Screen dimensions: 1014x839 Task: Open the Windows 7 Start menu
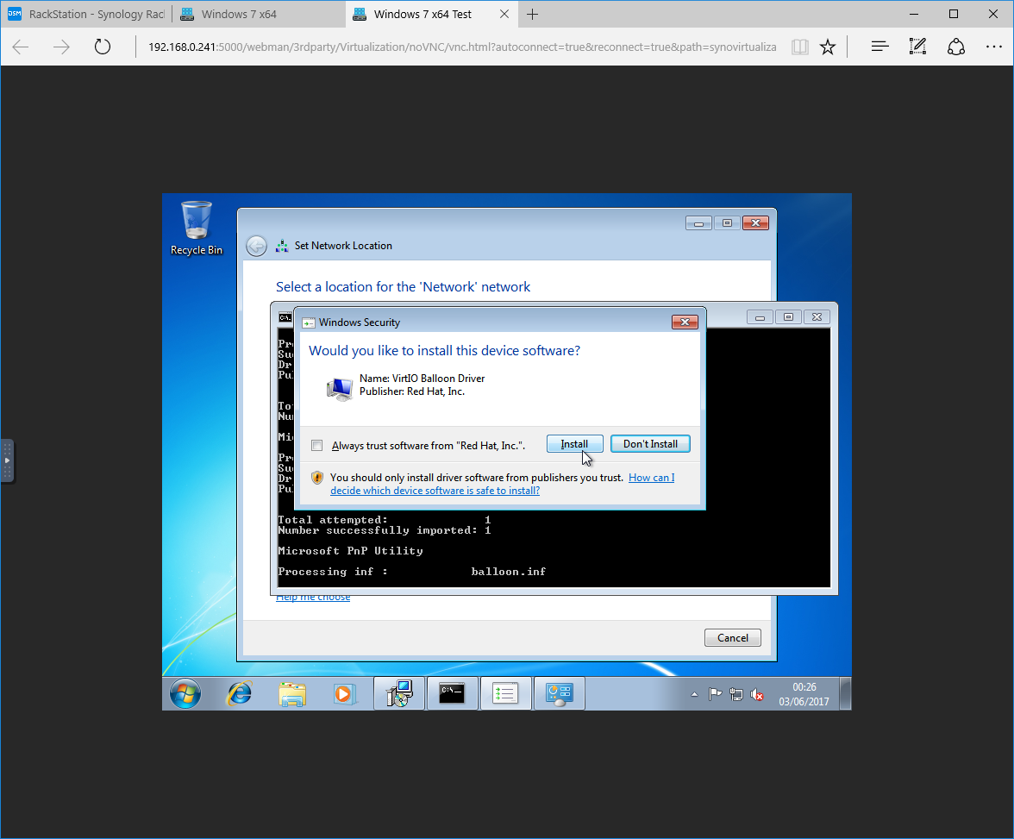(x=185, y=694)
